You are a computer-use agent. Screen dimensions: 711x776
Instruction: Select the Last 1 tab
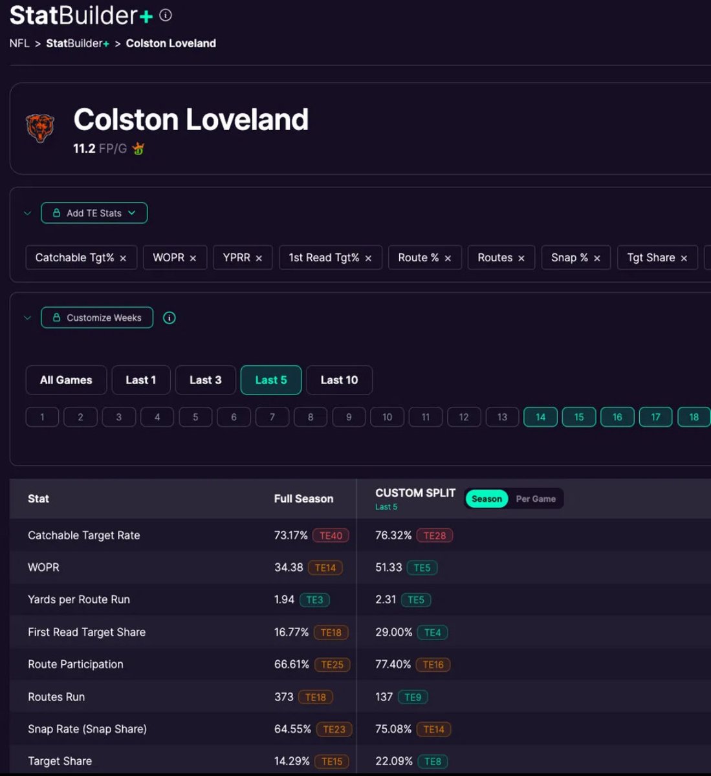(141, 380)
